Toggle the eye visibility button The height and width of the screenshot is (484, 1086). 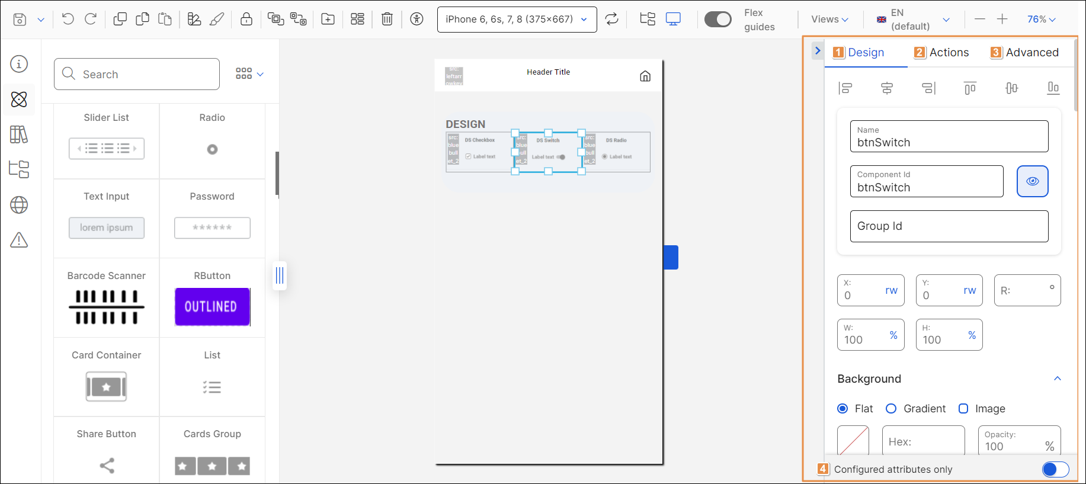pos(1033,181)
